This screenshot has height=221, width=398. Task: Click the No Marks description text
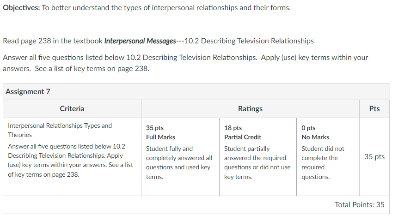323,163
